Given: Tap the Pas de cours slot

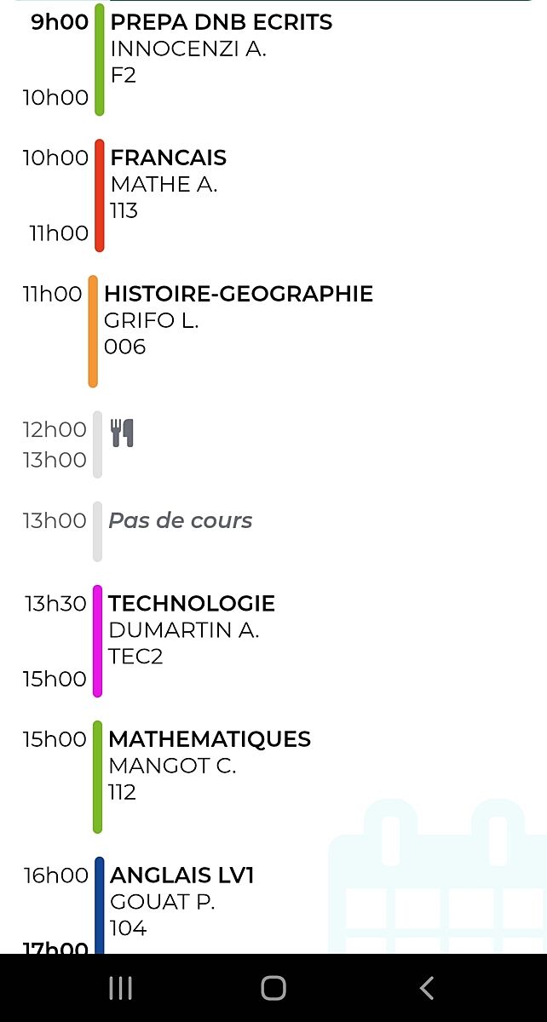Looking at the screenshot, I should [x=181, y=521].
